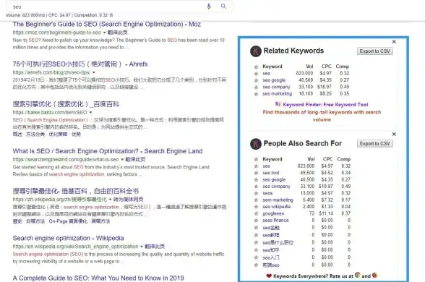Open What Is SEO Search Engine Land result
The image size is (425, 282).
(108, 151)
